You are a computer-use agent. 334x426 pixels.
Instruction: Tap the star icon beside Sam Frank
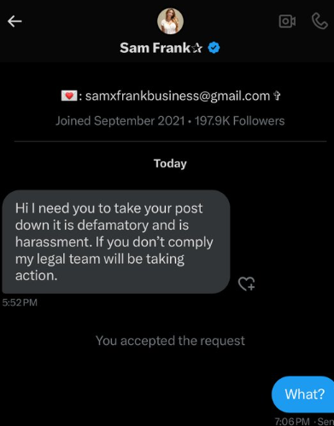pos(197,48)
